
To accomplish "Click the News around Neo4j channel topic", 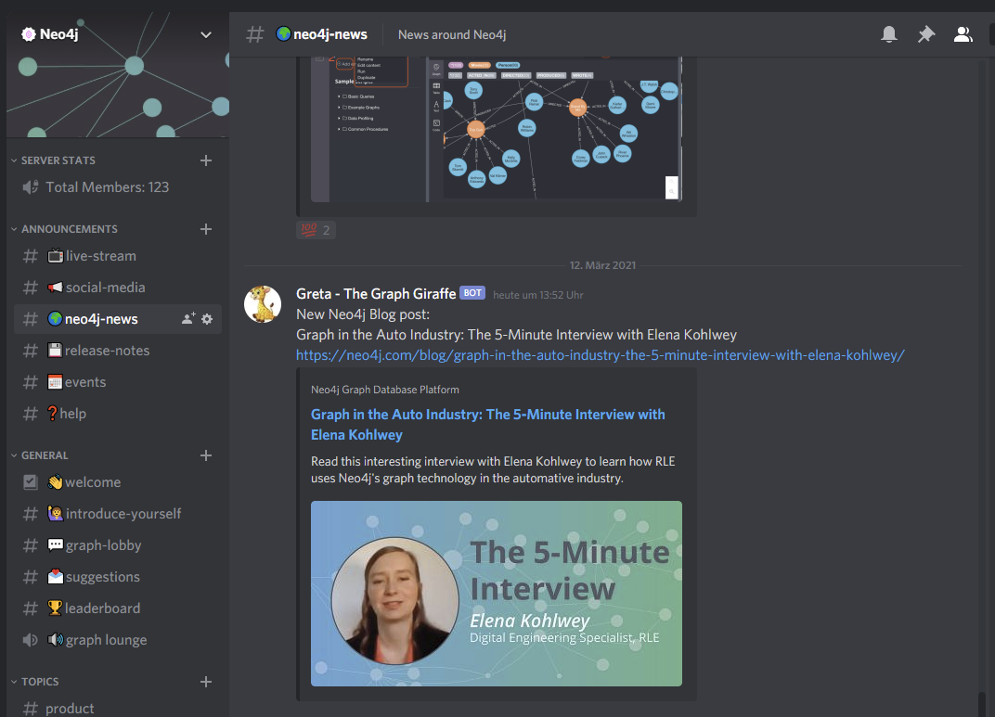I will pyautogui.click(x=452, y=35).
